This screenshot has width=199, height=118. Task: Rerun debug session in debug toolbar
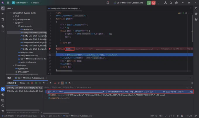coord(28,83)
